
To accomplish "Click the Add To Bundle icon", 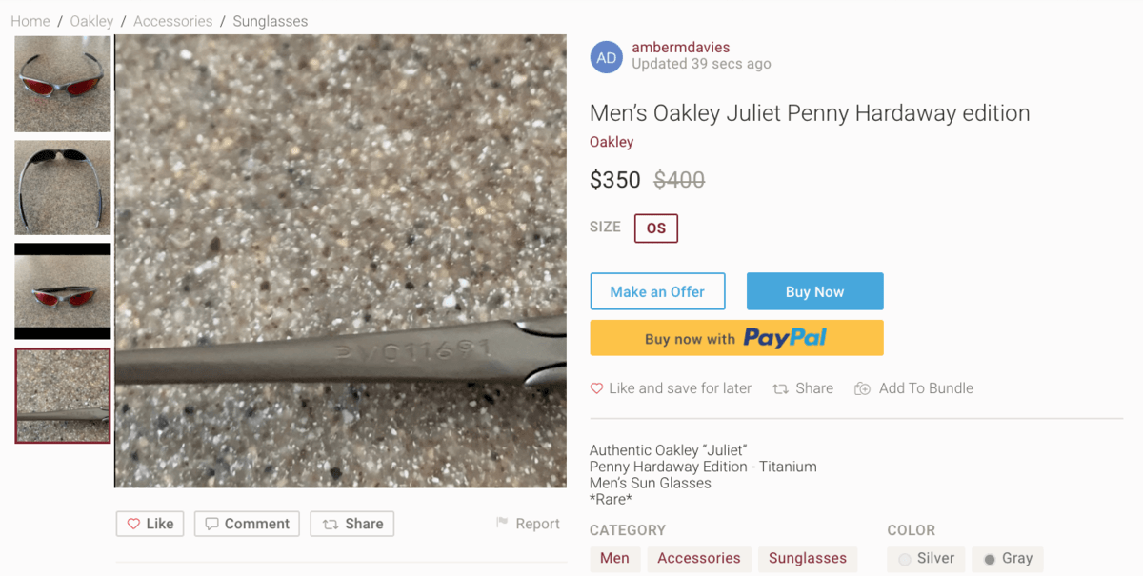I will point(863,388).
